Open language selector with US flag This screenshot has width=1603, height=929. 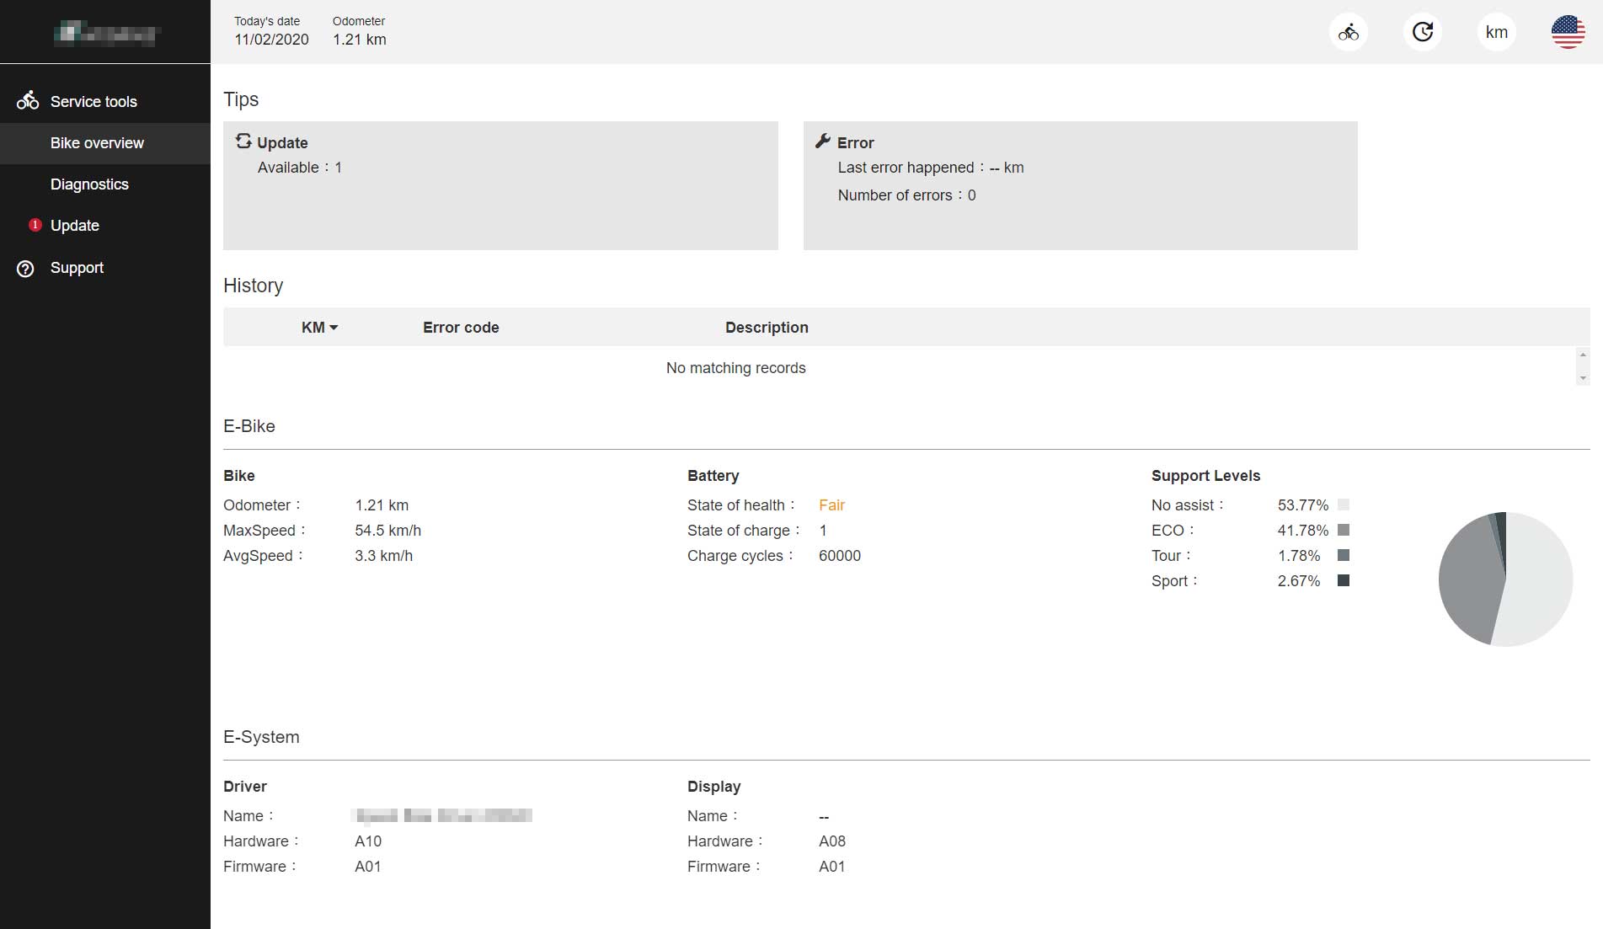1568,32
